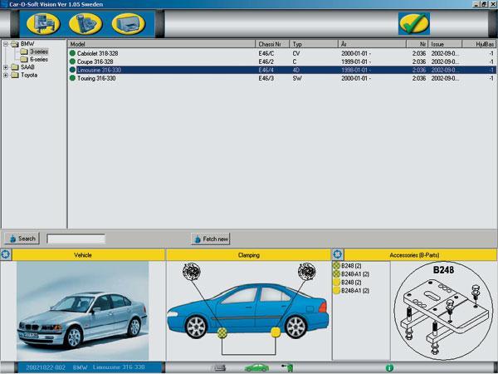Click the round icon left of Accessories header
The height and width of the screenshot is (374, 498).
338,255
